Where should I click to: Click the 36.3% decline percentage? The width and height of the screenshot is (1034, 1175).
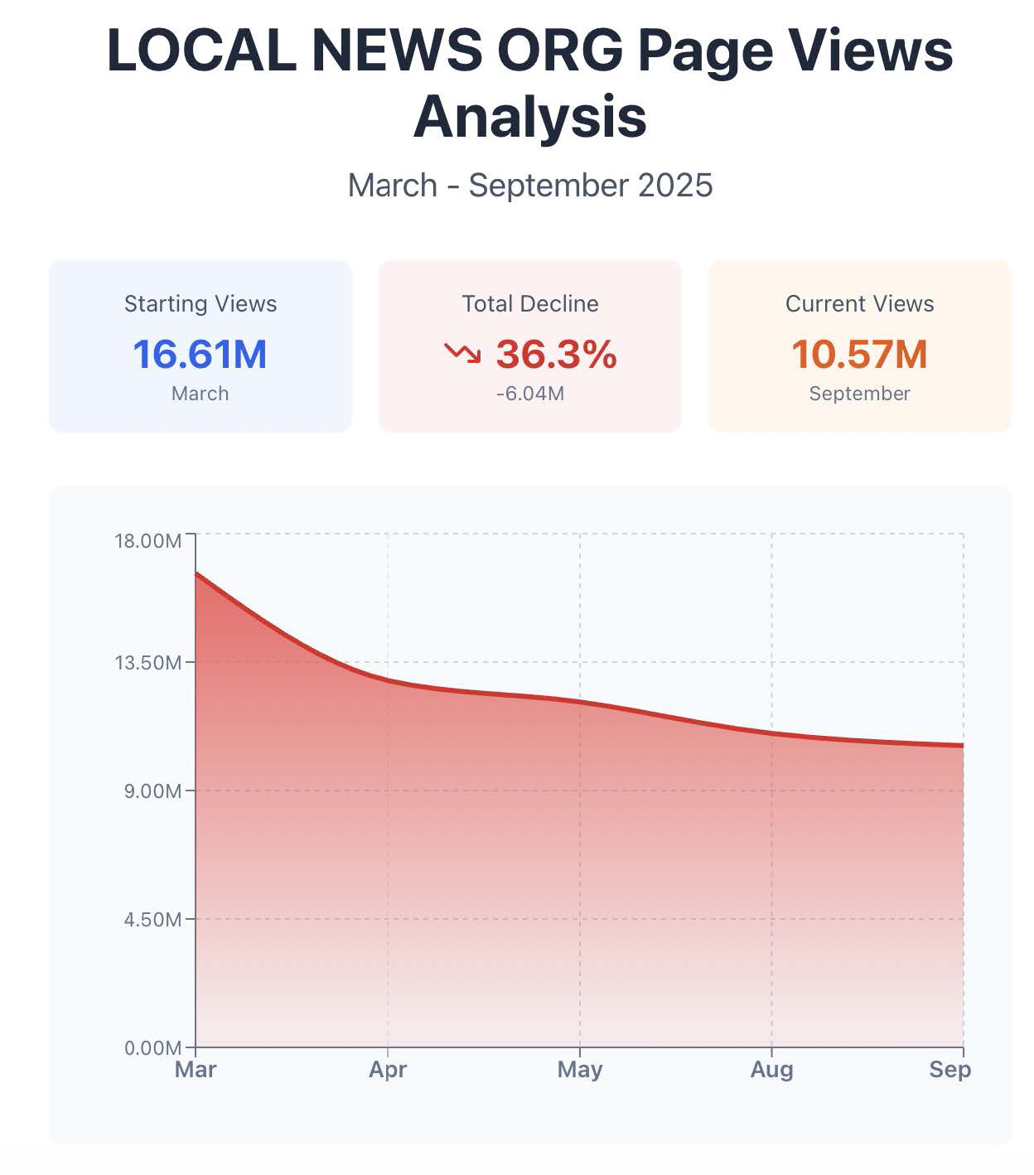pos(556,354)
